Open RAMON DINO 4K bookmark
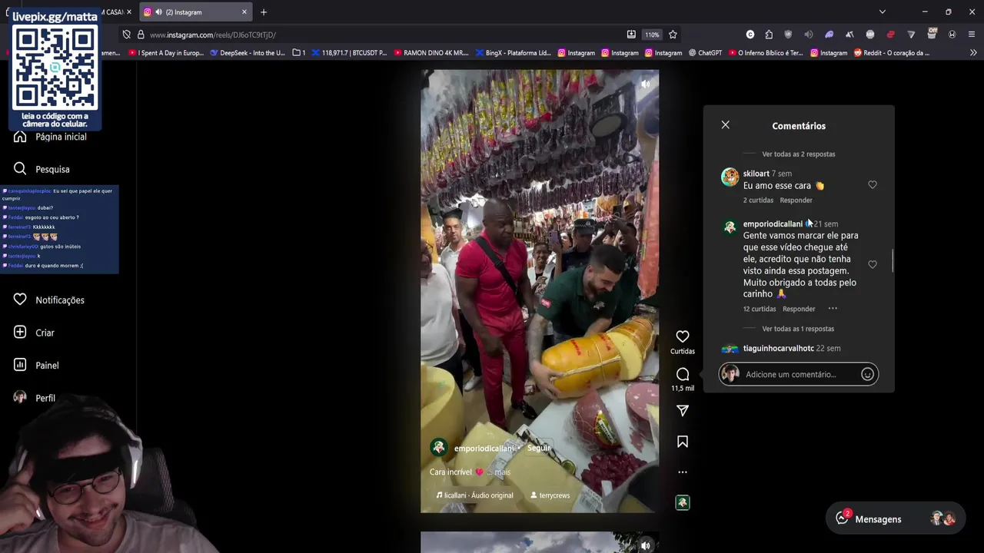Screen dimensions: 984x553 pos(430,53)
